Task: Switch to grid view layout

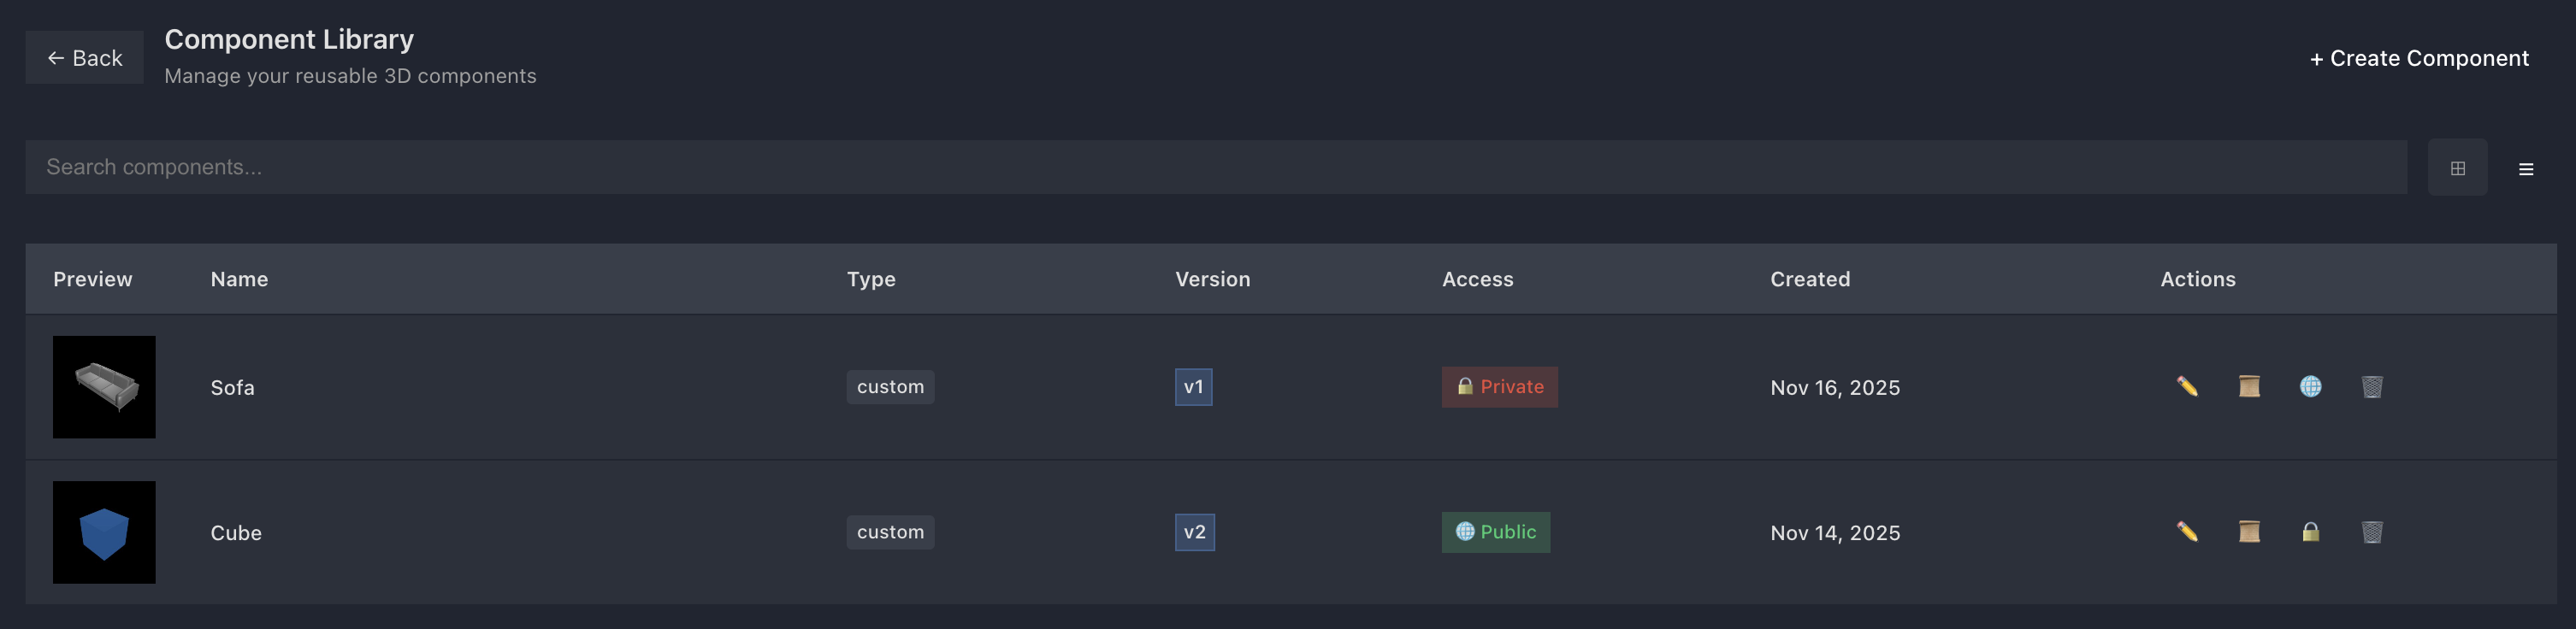Action: tap(2457, 167)
